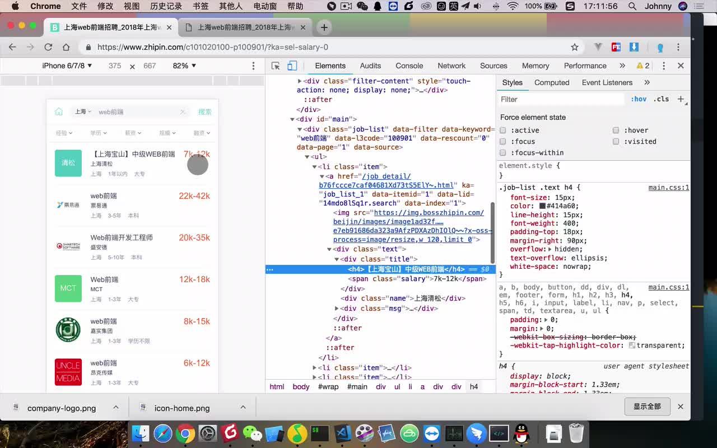The image size is (717, 448).
Task: Open a new Chrome tab
Action: pos(324,27)
